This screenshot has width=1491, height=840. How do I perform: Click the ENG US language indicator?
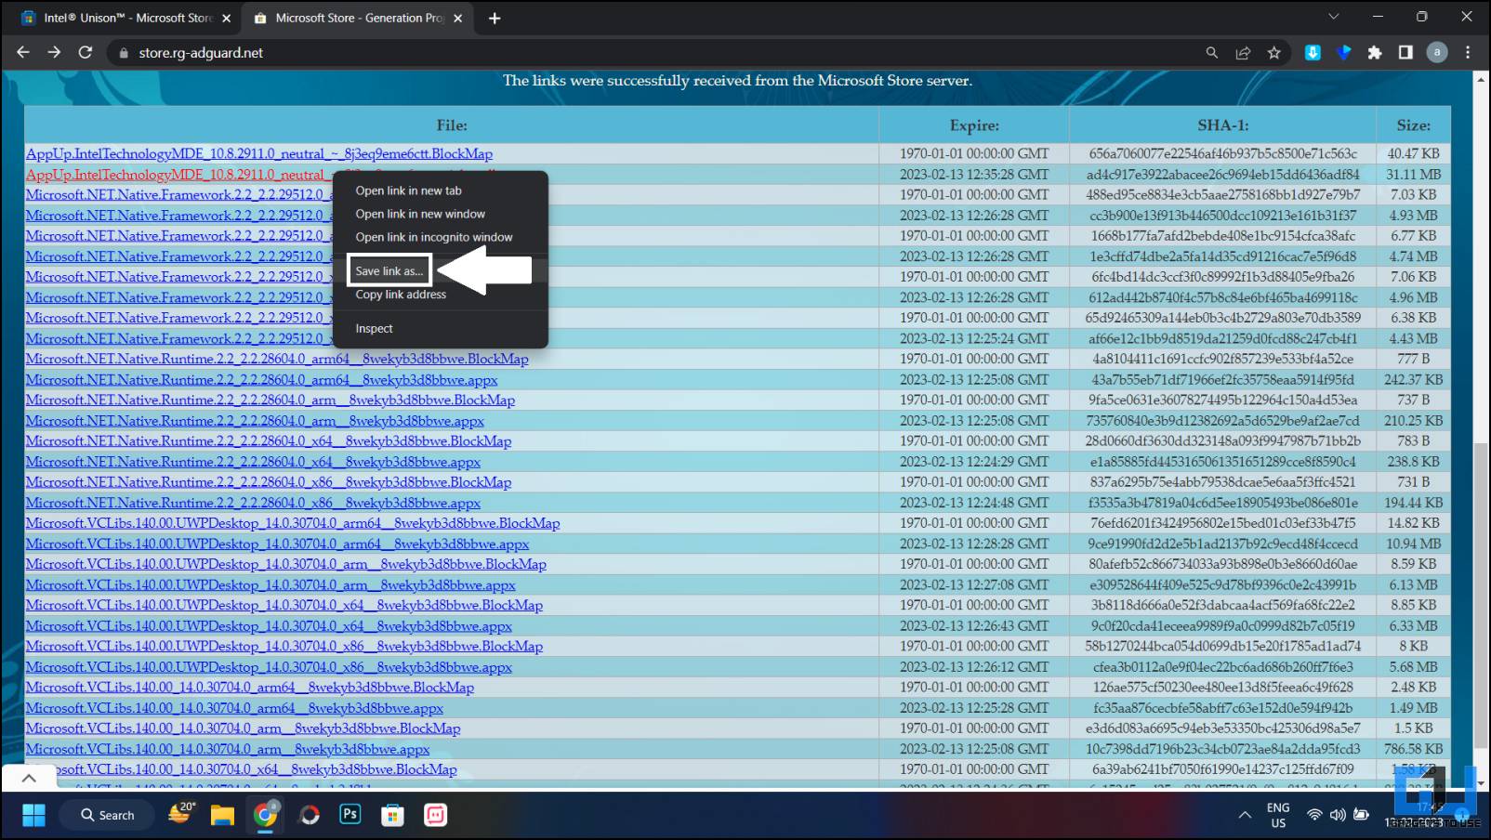click(1278, 815)
